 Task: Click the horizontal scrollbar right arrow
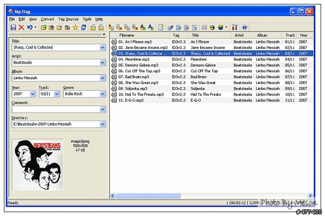[310, 196]
